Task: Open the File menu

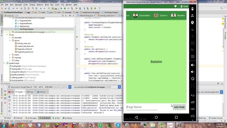Action: pyautogui.click(x=2, y=5)
